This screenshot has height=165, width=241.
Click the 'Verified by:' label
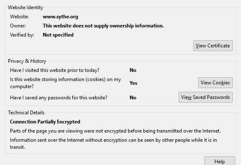click(22, 35)
